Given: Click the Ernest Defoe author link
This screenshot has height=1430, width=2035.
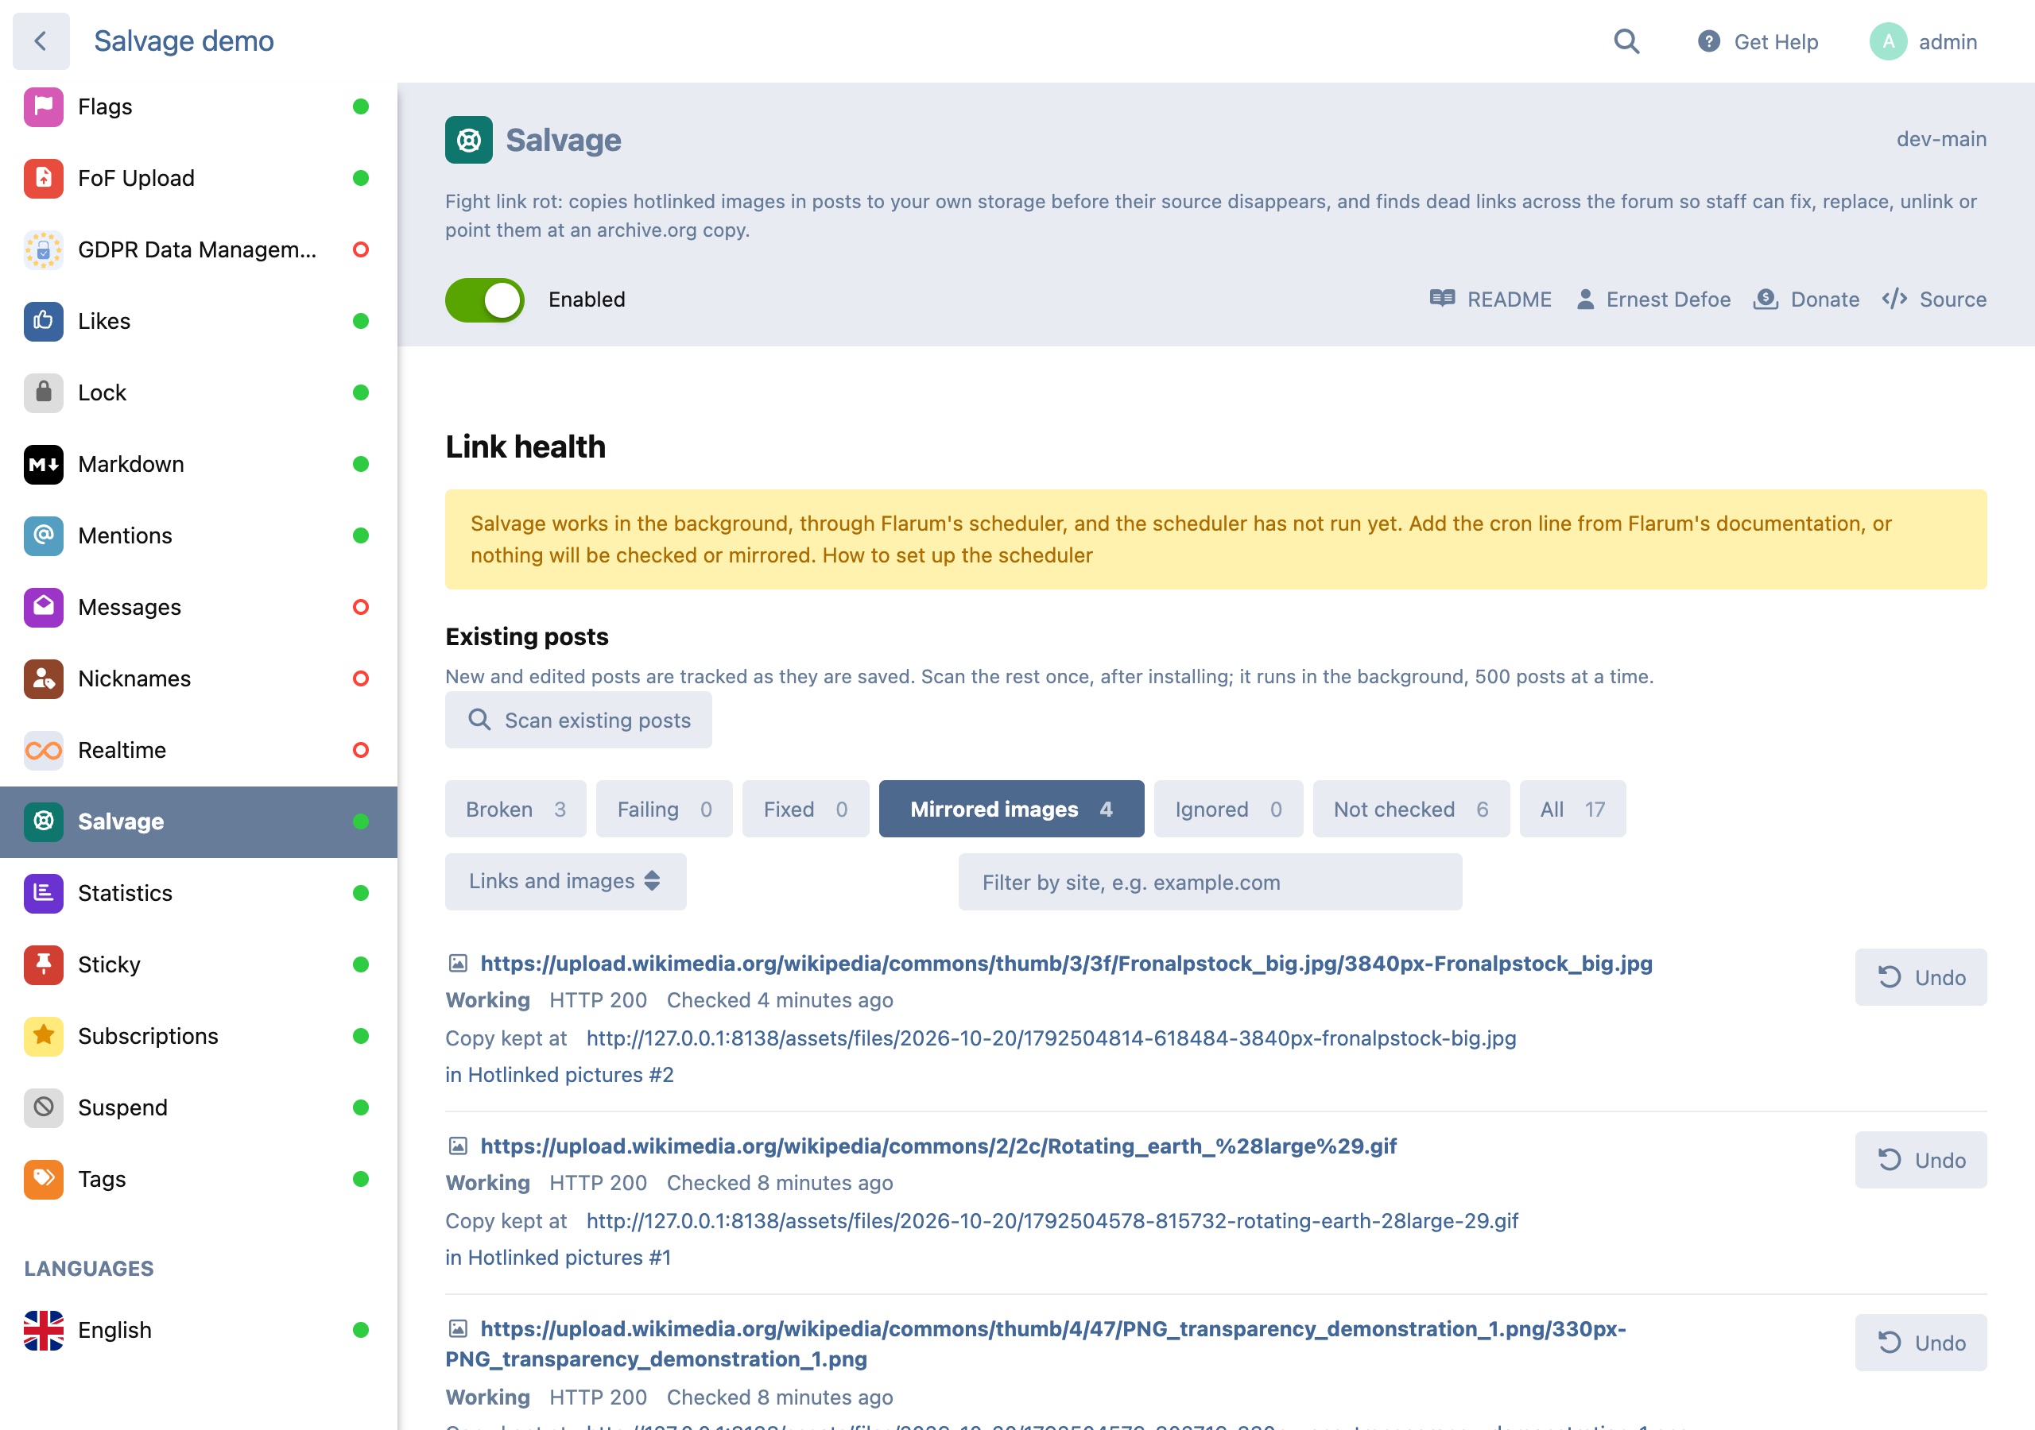Looking at the screenshot, I should pyautogui.click(x=1653, y=300).
